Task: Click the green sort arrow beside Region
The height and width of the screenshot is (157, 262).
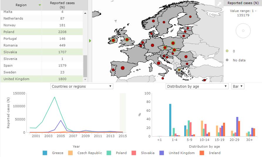Action: [x=40, y=5]
